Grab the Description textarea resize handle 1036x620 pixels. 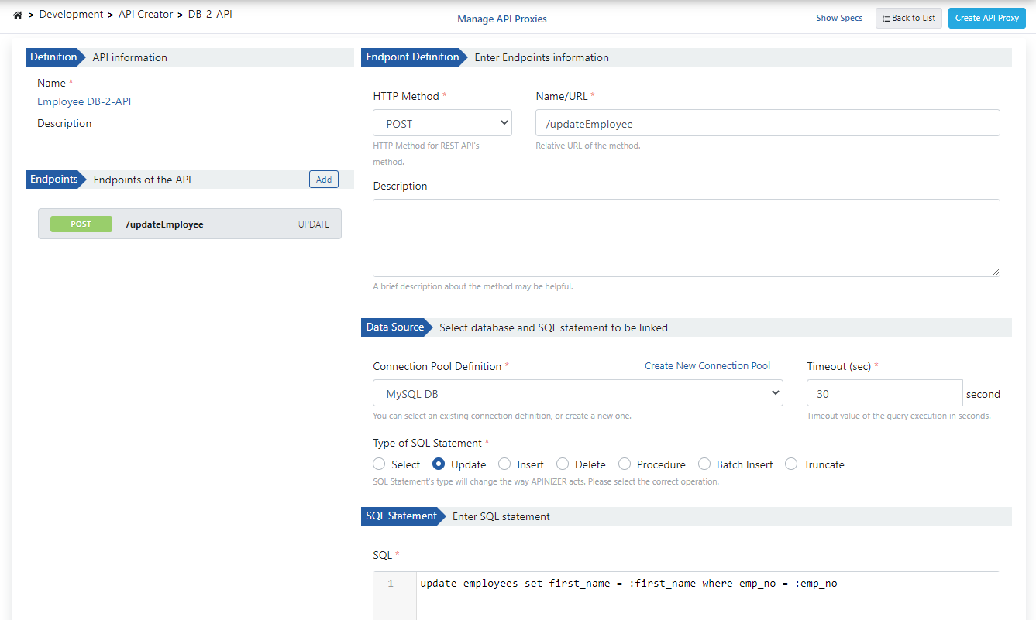[x=995, y=272]
